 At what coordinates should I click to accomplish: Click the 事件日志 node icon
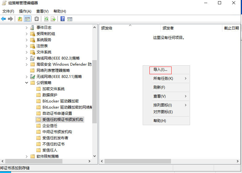pos(32,28)
